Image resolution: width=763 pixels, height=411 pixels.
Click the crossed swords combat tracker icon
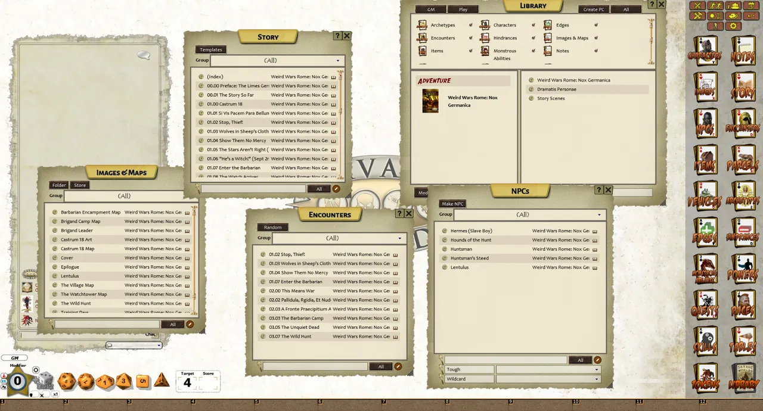(697, 6)
